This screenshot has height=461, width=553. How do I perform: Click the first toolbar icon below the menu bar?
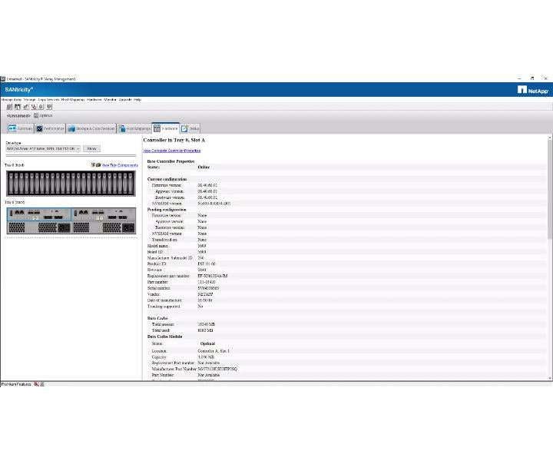point(9,107)
